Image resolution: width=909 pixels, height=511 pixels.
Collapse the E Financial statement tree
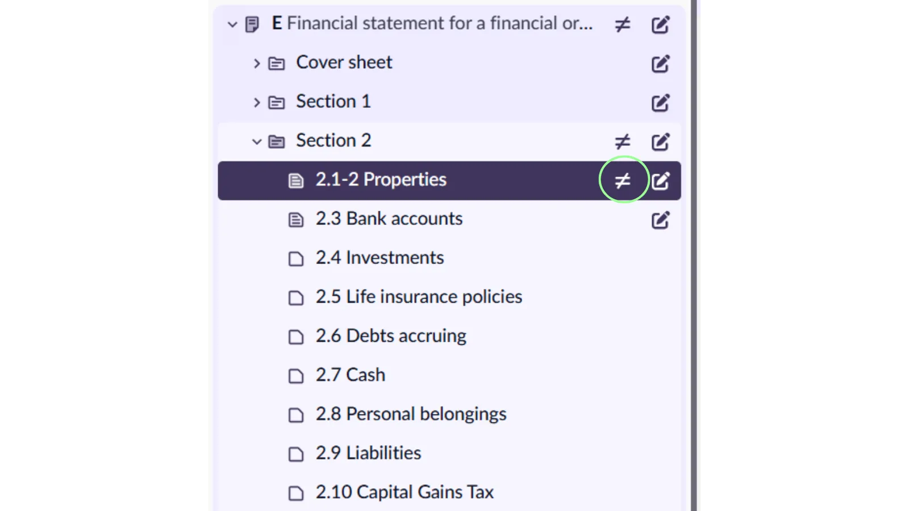click(232, 24)
